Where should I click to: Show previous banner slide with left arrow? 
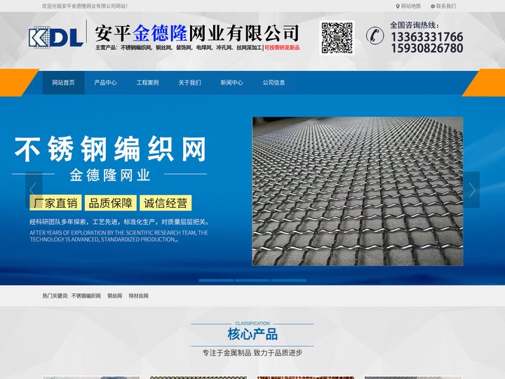click(34, 189)
